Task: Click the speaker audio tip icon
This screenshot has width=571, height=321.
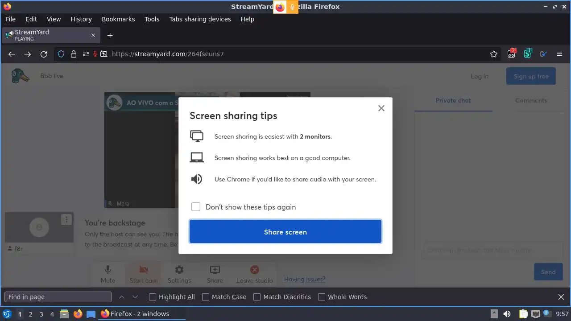Action: (x=197, y=179)
